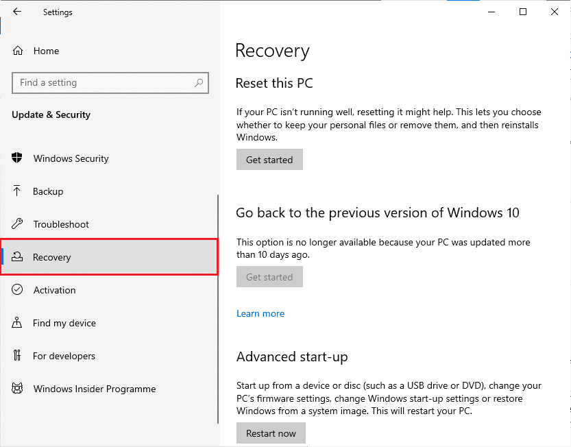Click the back arrow in Settings
The image size is (571, 447).
16,12
